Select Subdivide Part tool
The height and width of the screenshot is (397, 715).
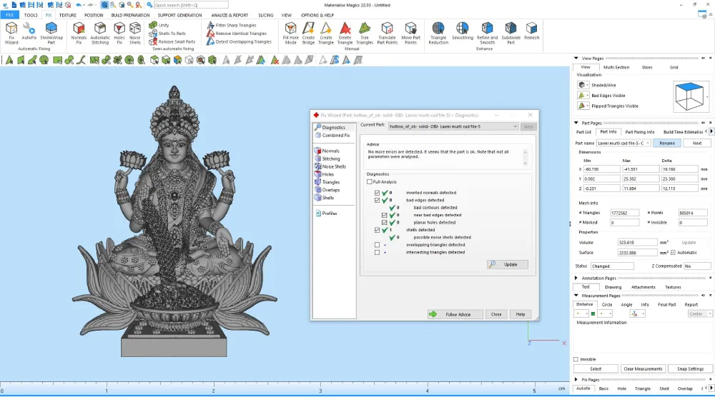[511, 33]
